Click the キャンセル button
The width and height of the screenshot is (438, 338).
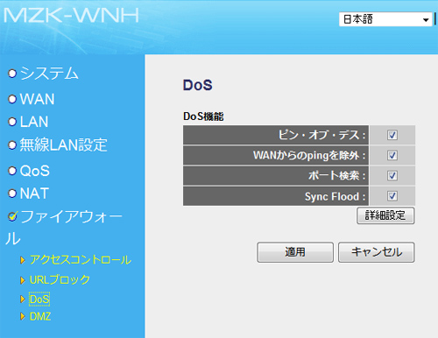coord(377,252)
